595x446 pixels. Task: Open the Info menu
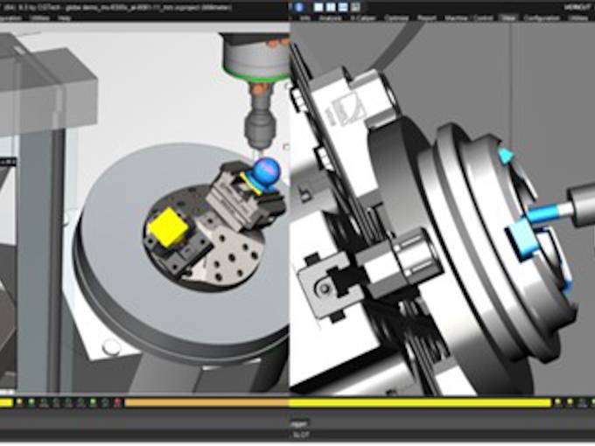point(305,17)
